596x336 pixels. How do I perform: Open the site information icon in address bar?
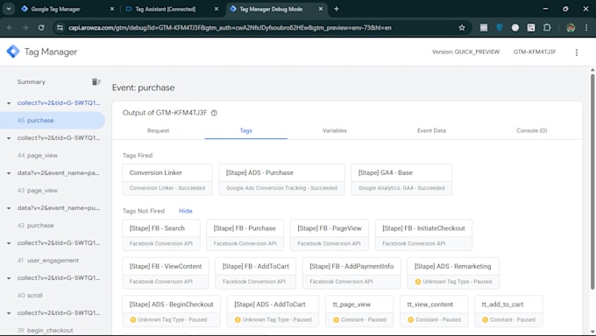coord(60,28)
